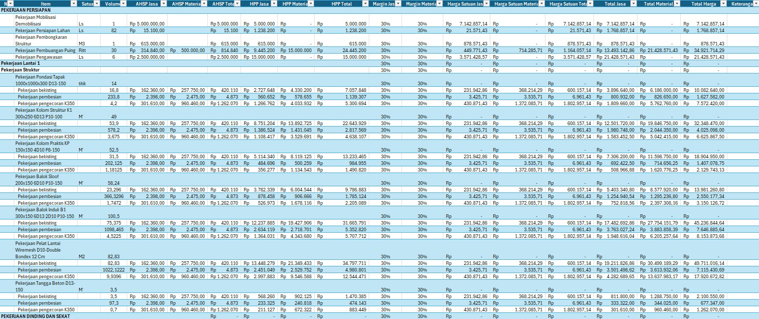Open the Satuan column filter arrow
This screenshot has width=759, height=319.
coord(96,4)
